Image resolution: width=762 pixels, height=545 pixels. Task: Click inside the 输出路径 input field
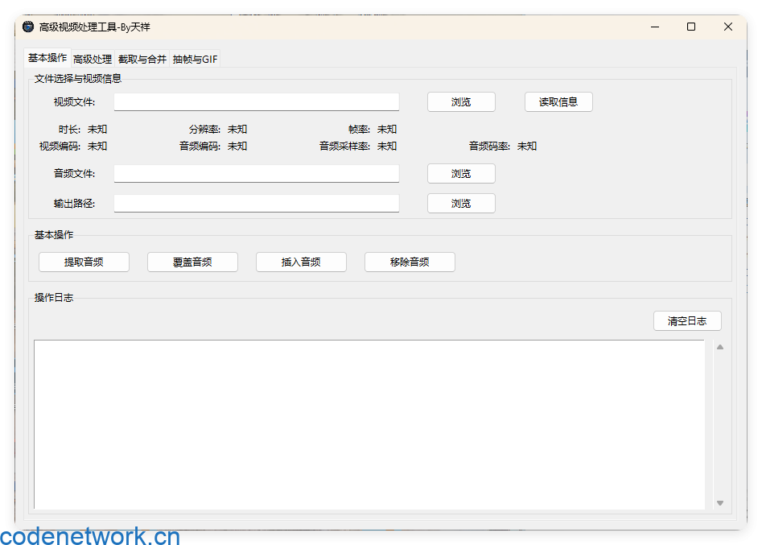[256, 203]
